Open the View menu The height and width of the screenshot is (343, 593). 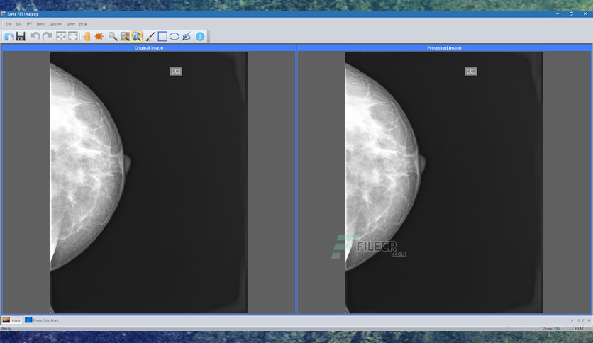(71, 24)
